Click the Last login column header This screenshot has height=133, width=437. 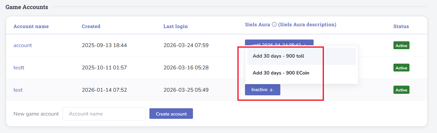(175, 26)
